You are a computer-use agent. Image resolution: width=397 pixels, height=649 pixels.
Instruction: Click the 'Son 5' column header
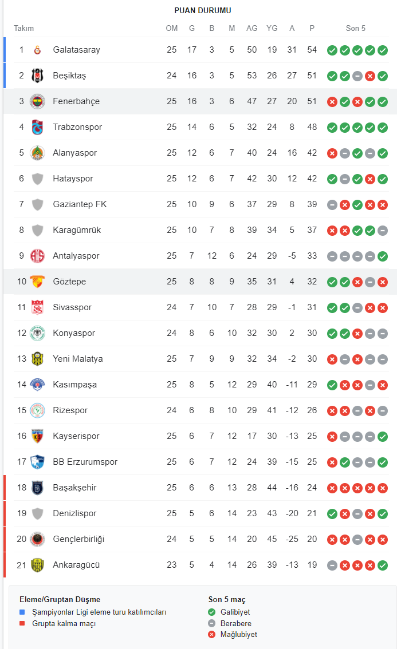click(356, 28)
